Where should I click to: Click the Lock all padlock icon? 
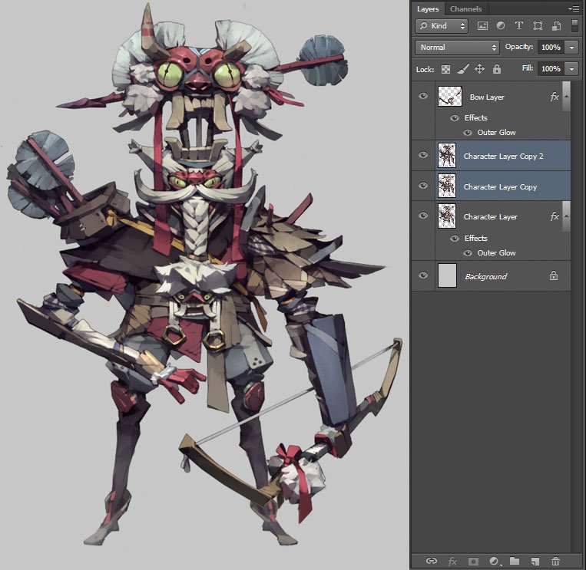497,69
